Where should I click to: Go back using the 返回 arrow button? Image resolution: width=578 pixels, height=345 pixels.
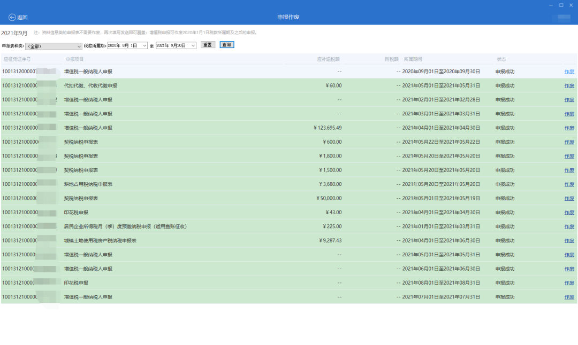coord(18,17)
